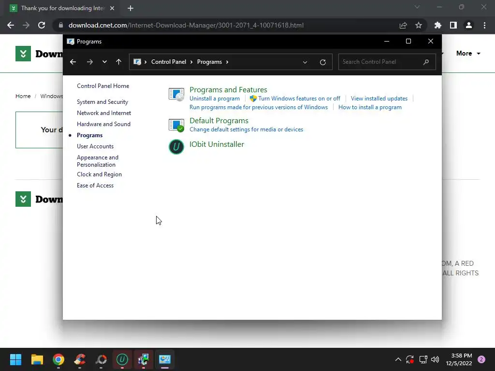Open taskbar clock and date
Viewport: 495px width, 371px height.
pyautogui.click(x=459, y=359)
